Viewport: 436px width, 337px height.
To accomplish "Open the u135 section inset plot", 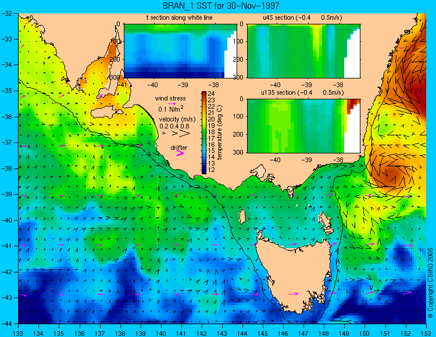I will 303,126.
